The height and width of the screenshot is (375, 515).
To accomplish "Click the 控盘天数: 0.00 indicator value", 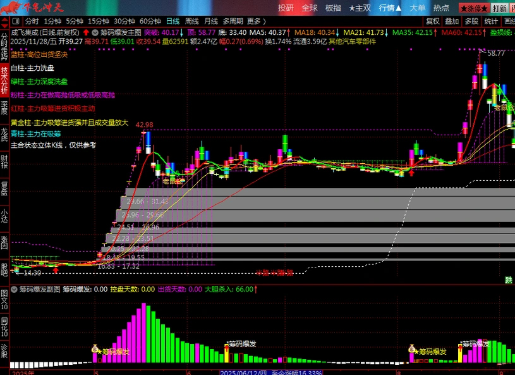I will pos(132,289).
